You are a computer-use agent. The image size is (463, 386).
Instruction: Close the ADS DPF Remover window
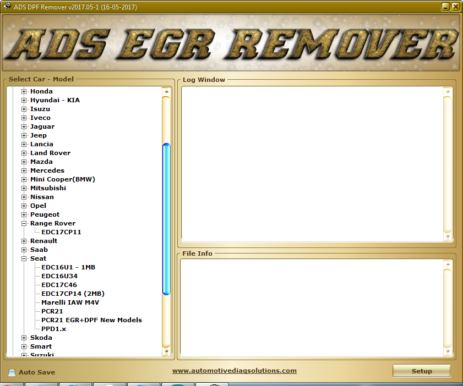tap(455, 7)
